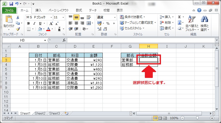Open the font name dropdown
The width and height of the screenshot is (221, 123).
[x=51, y=17]
